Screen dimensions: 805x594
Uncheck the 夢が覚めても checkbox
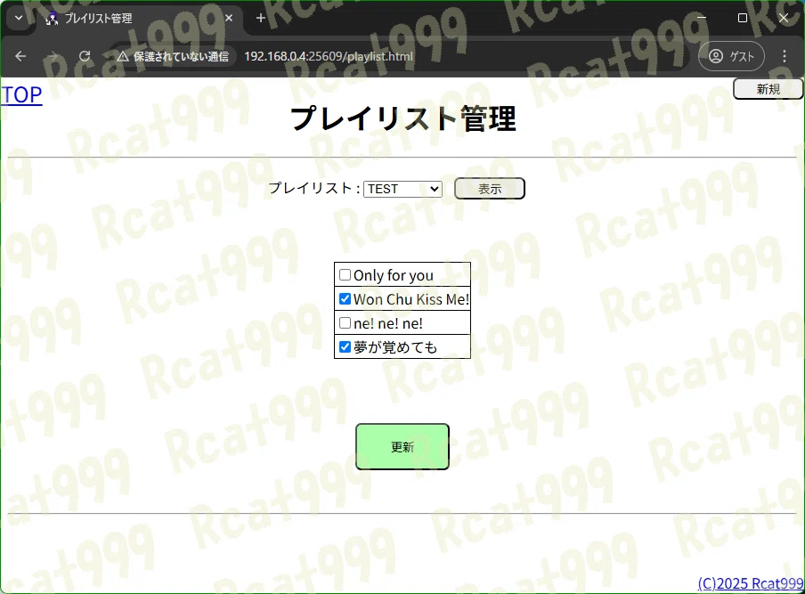[345, 347]
